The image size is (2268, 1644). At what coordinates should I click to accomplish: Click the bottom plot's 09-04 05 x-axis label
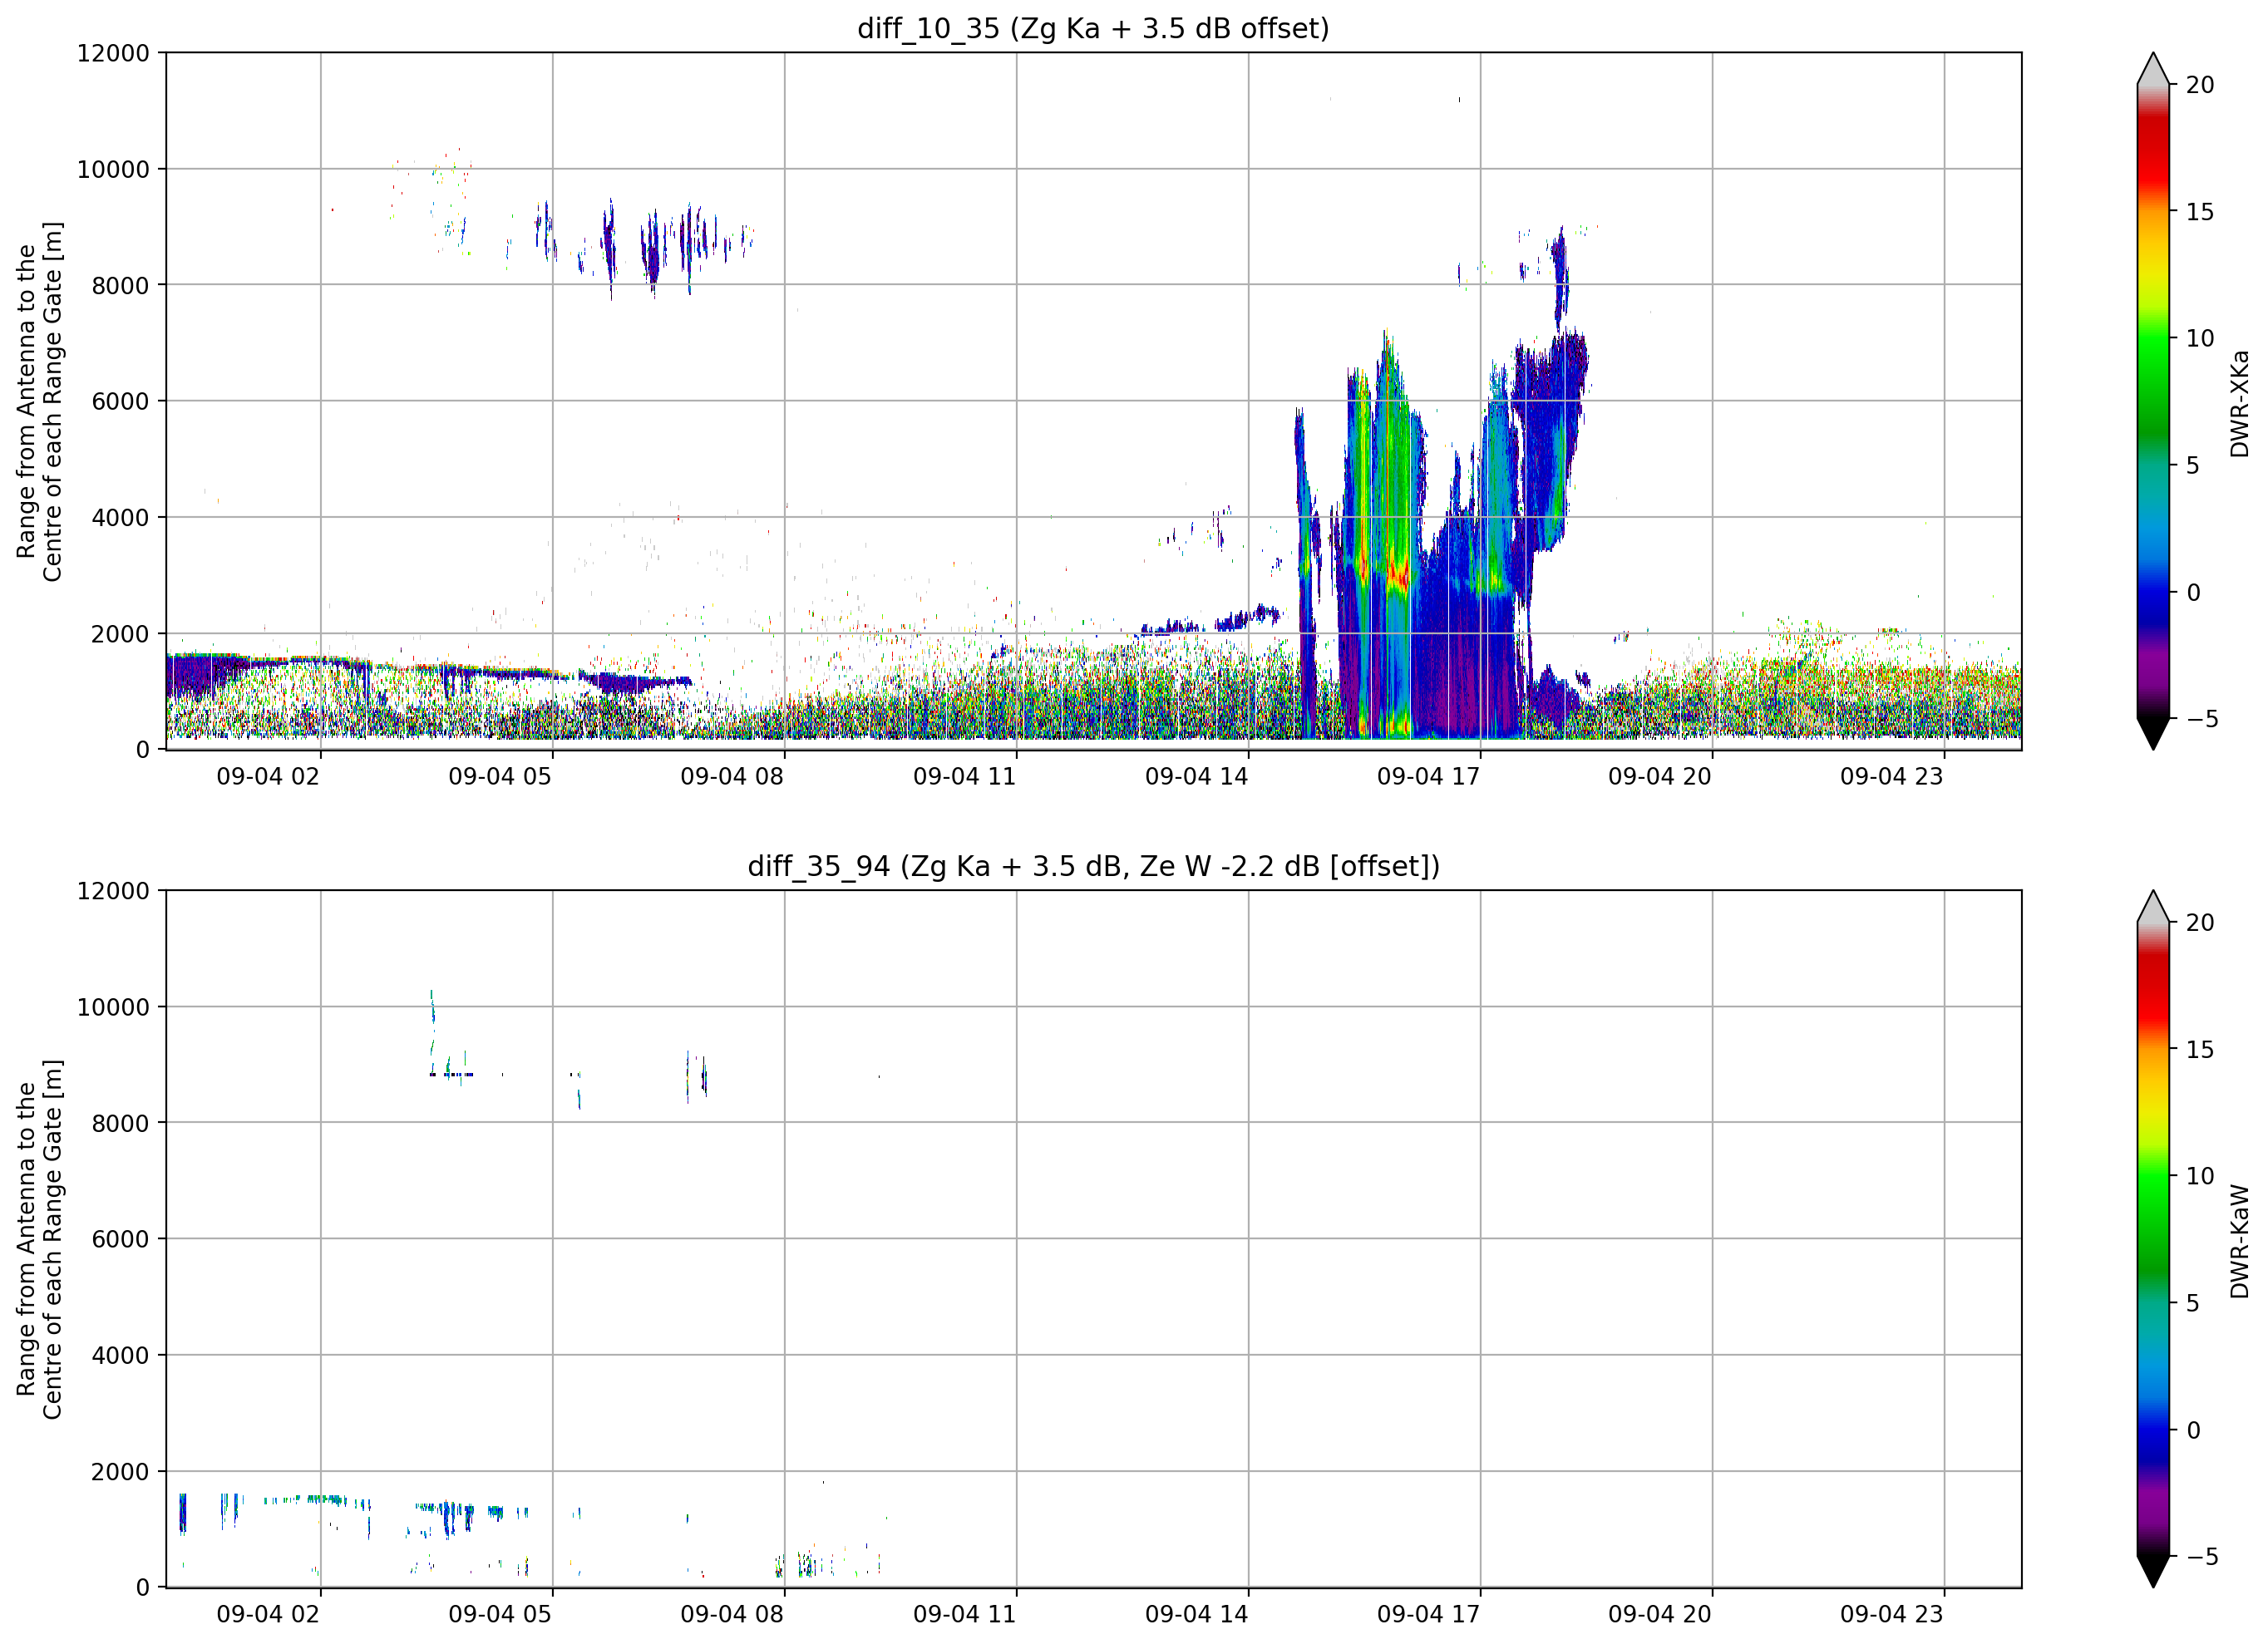(x=500, y=1614)
